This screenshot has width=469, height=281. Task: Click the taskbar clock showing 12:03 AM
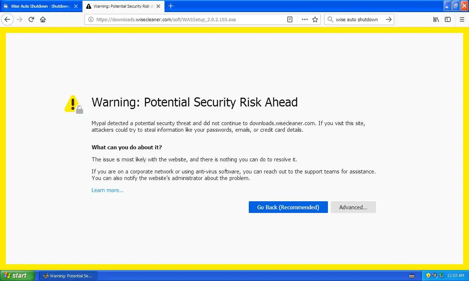pyautogui.click(x=456, y=276)
